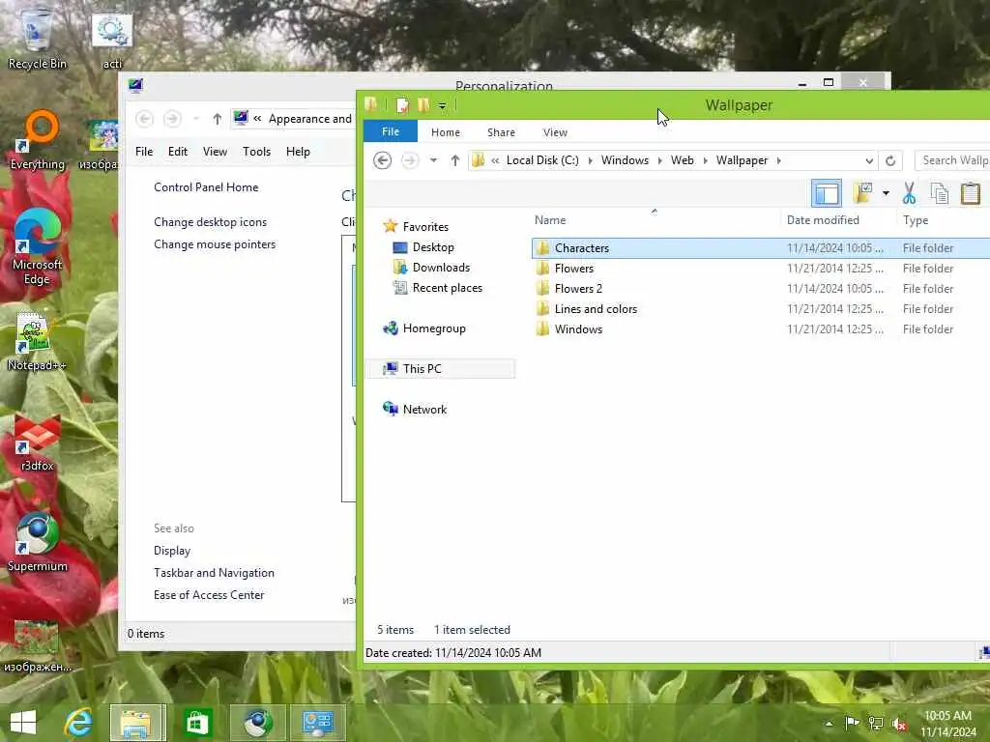Click the New folder icon in quick access toolbar

pyautogui.click(x=423, y=104)
